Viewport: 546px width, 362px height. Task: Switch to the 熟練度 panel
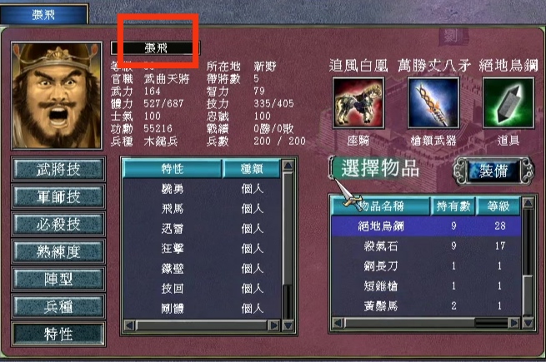(x=58, y=252)
